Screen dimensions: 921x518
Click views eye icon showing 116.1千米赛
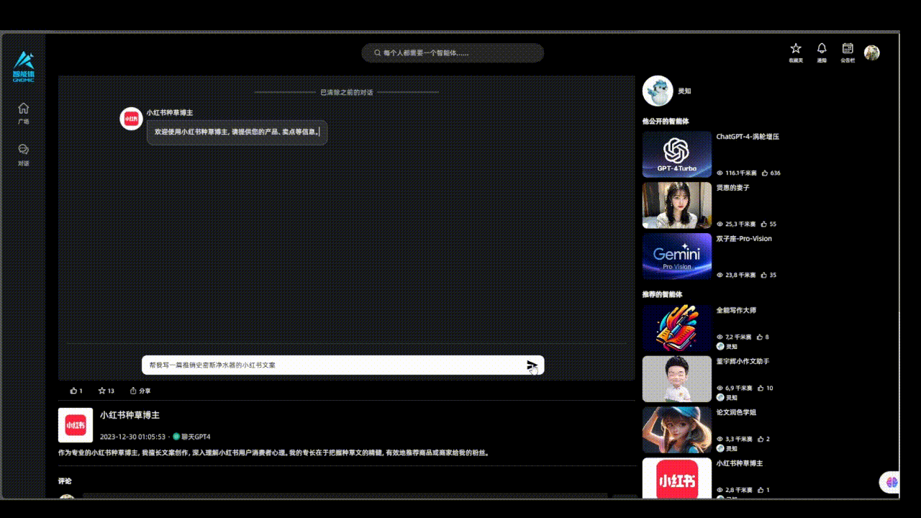pos(720,173)
